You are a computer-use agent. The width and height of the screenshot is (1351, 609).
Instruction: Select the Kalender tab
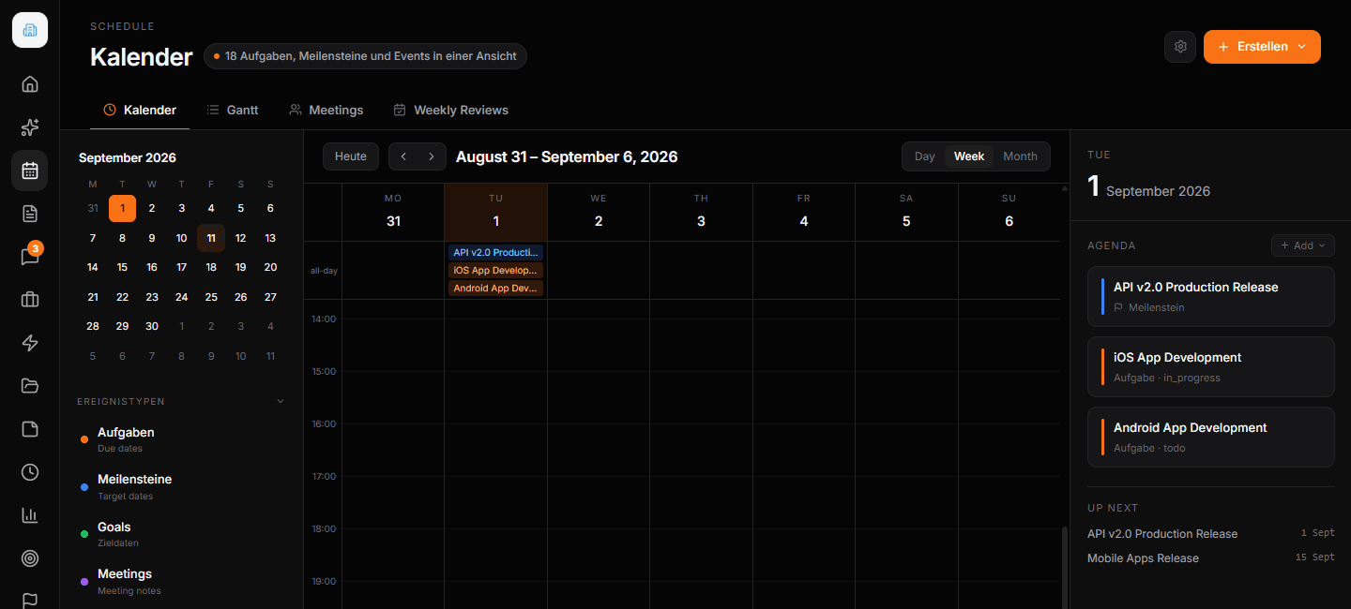pyautogui.click(x=140, y=110)
